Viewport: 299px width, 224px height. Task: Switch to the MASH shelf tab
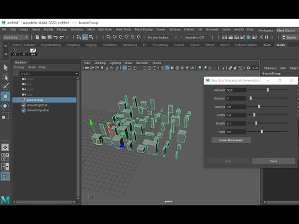click(224, 45)
